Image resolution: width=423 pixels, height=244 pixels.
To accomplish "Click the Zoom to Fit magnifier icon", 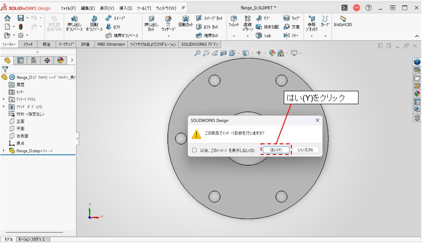I will [x=197, y=53].
